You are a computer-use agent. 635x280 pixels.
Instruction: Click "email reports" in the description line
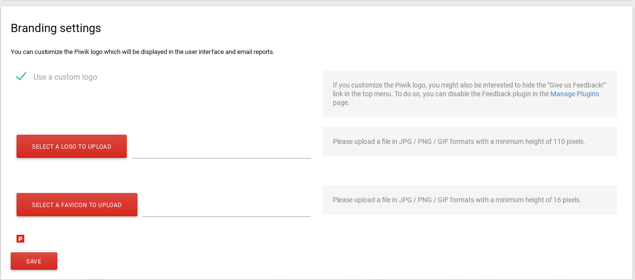256,52
